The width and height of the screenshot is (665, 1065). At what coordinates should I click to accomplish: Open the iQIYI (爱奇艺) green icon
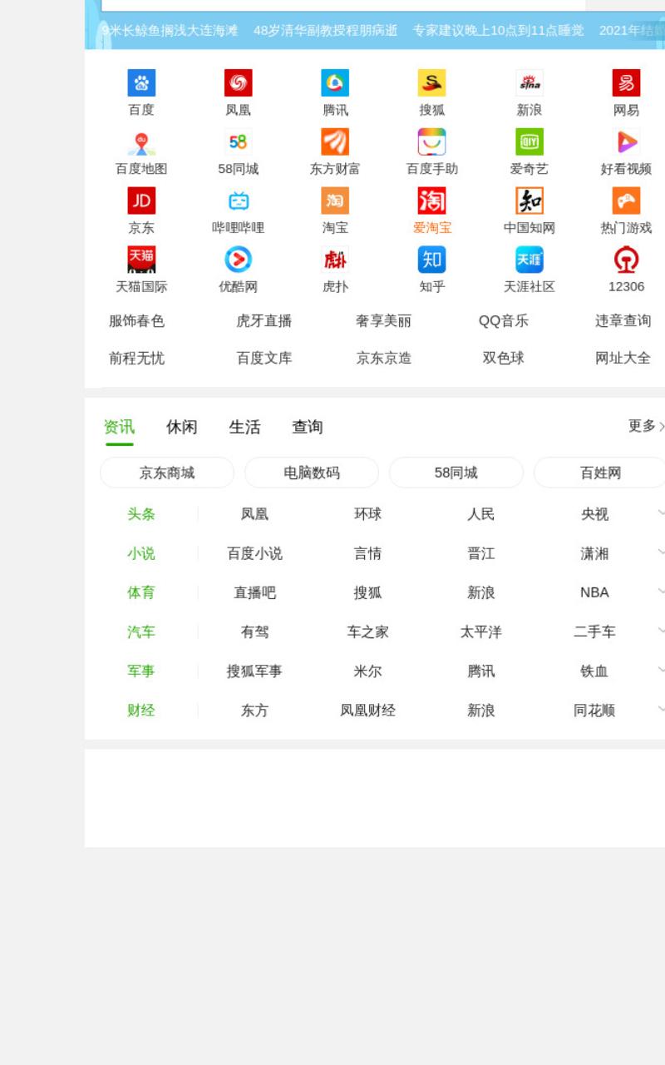click(x=530, y=142)
